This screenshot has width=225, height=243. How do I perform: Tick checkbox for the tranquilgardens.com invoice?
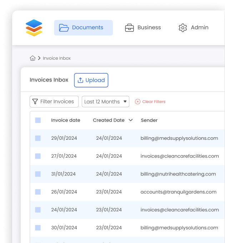pyautogui.click(x=38, y=192)
